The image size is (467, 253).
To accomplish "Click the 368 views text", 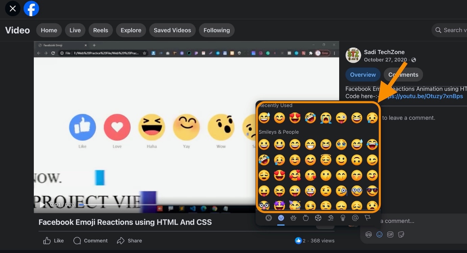I will pyautogui.click(x=322, y=241).
